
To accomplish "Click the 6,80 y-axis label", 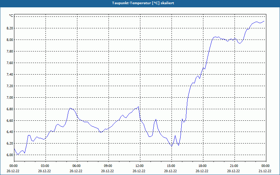I will [10, 109].
